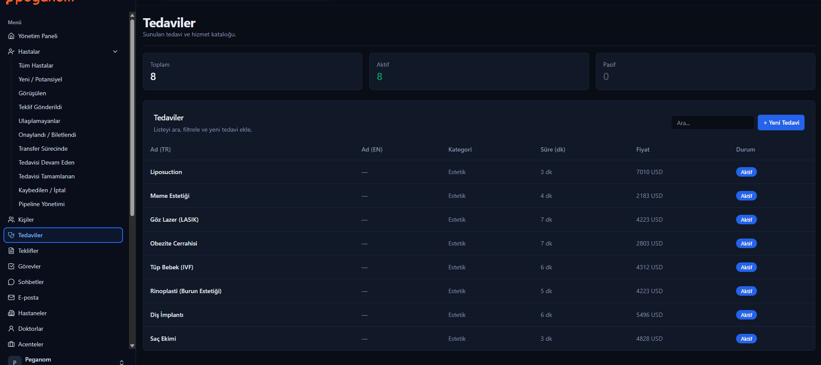Click the Pasif summary card

[705, 71]
